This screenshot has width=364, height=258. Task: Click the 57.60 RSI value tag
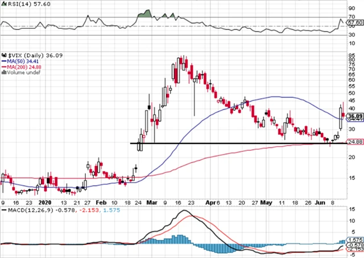(x=355, y=22)
